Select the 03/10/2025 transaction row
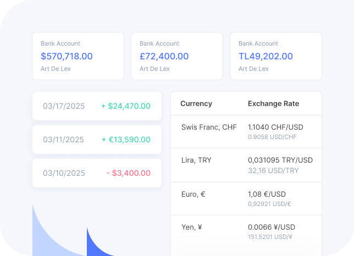 click(x=97, y=173)
